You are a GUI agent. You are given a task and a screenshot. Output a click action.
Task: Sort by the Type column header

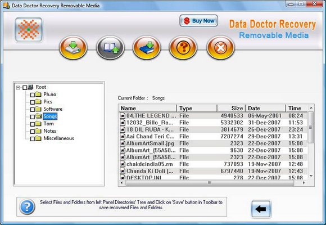tap(197, 108)
